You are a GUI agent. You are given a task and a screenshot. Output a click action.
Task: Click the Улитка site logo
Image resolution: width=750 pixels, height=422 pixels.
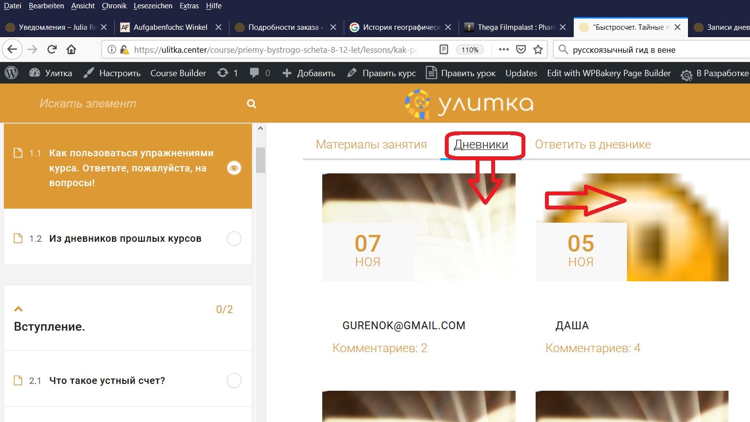tap(469, 104)
